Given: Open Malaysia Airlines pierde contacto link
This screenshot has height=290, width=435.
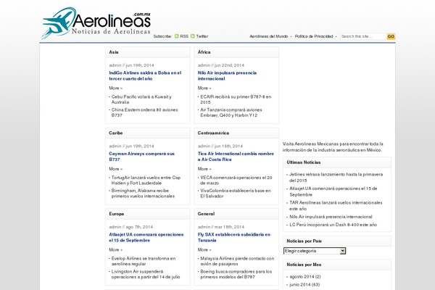Looking at the screenshot, I should point(237,261).
